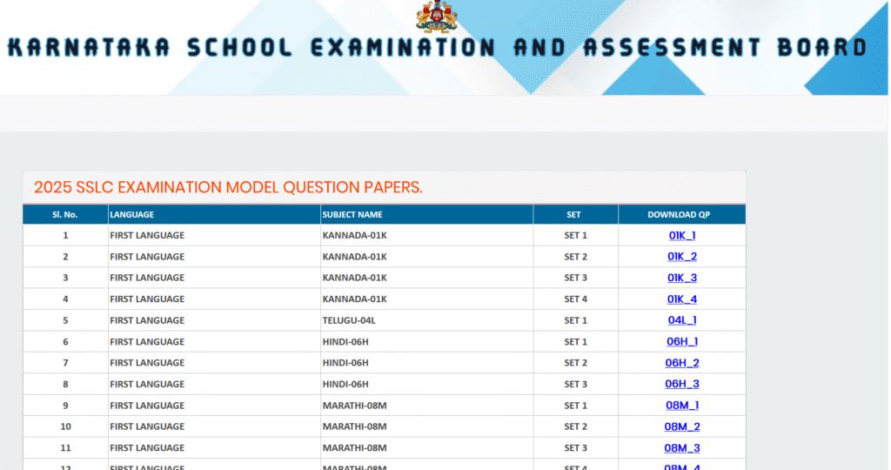This screenshot has width=891, height=470.
Task: Open the 01K_3 download link
Action: tap(682, 278)
